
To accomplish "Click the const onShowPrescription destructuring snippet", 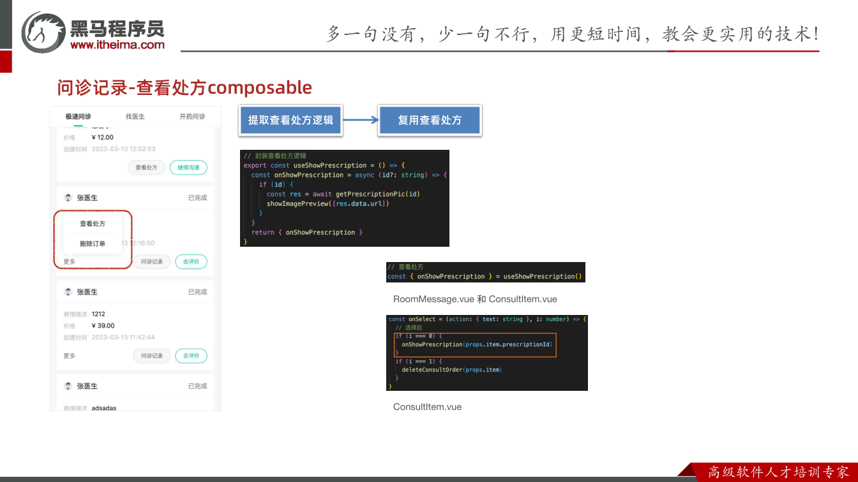I will (486, 272).
